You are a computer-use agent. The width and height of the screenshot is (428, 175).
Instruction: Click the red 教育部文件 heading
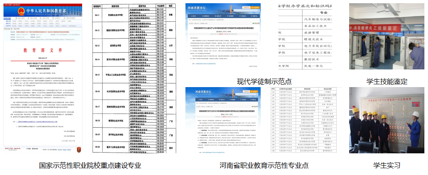pyautogui.click(x=43, y=50)
